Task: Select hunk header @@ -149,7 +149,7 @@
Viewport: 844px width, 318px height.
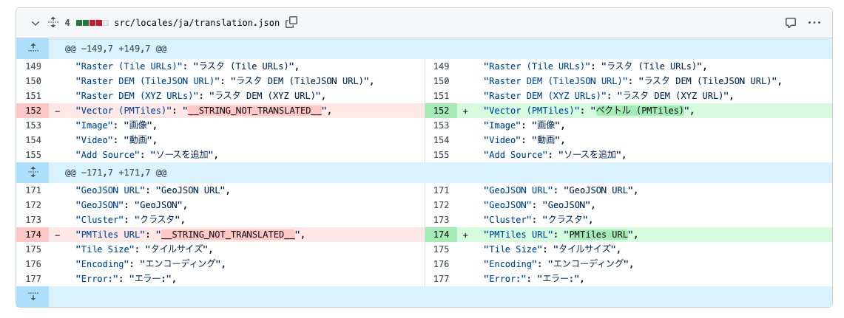Action: tap(115, 49)
